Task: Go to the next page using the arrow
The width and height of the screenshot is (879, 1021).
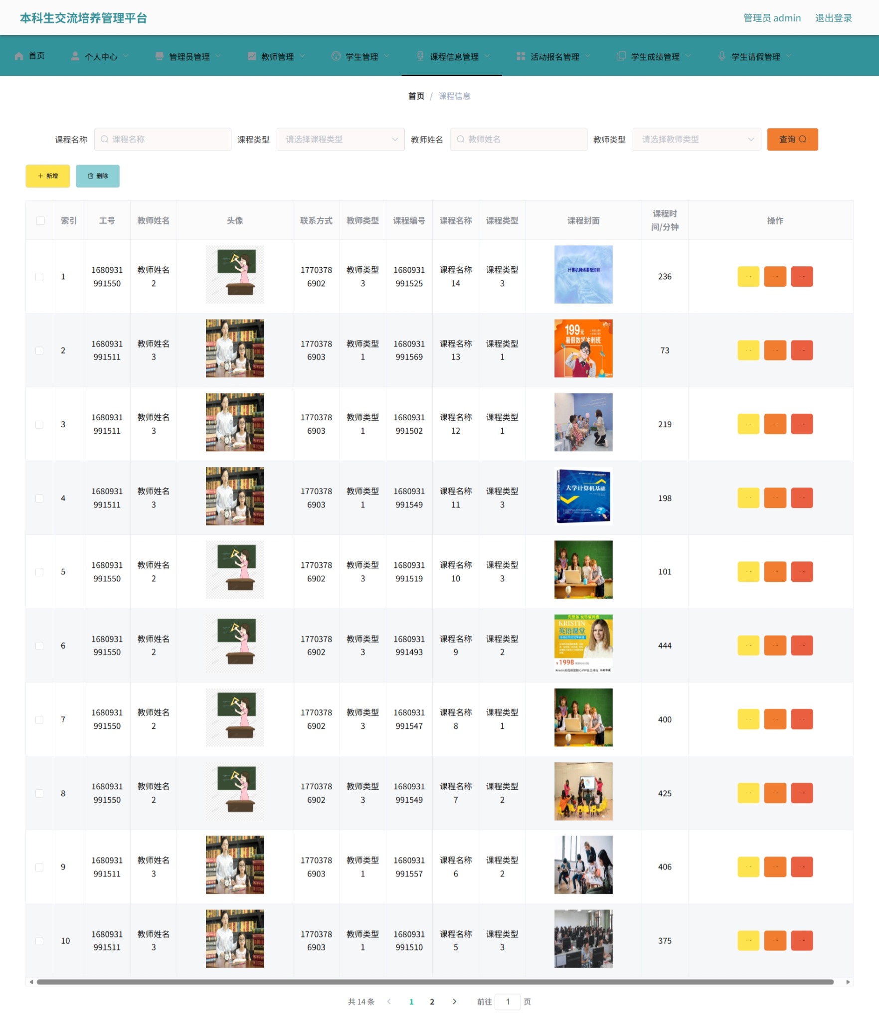Action: point(454,1002)
